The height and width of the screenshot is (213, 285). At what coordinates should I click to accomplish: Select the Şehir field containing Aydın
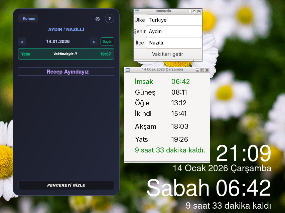[x=174, y=31]
